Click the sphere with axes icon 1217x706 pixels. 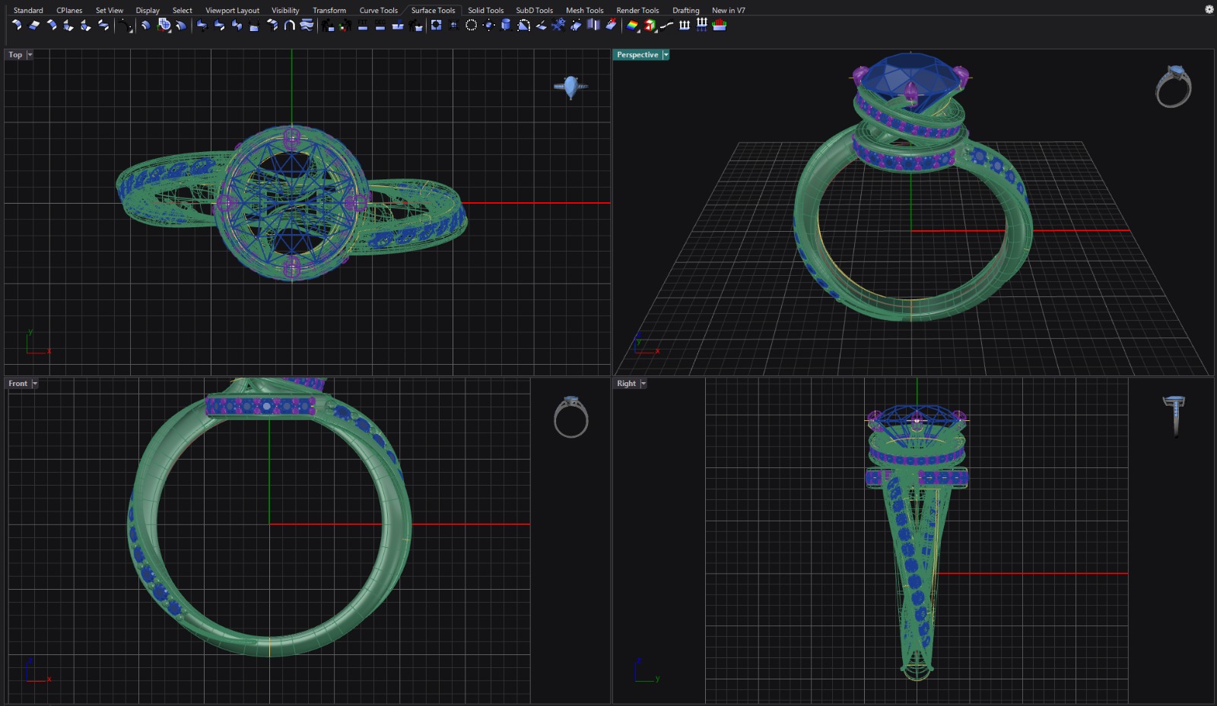pyautogui.click(x=164, y=25)
